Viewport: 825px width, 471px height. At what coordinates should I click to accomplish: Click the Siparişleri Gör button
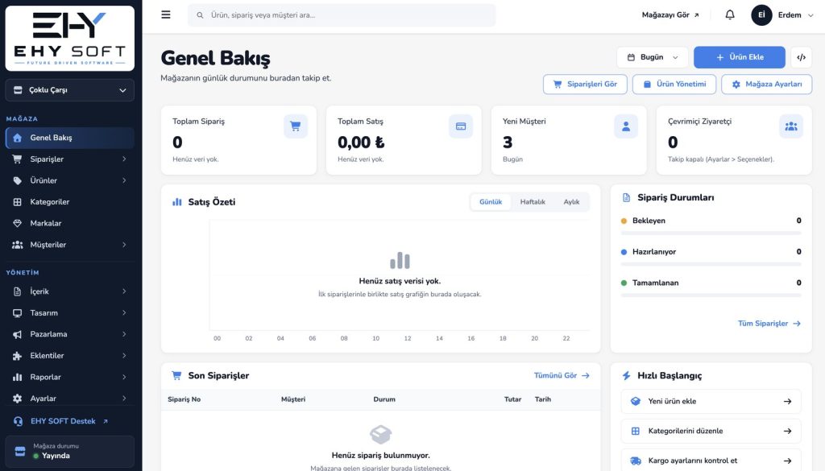pyautogui.click(x=585, y=84)
